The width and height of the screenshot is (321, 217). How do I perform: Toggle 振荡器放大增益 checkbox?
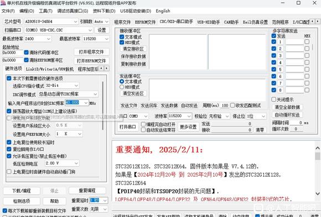9,111
